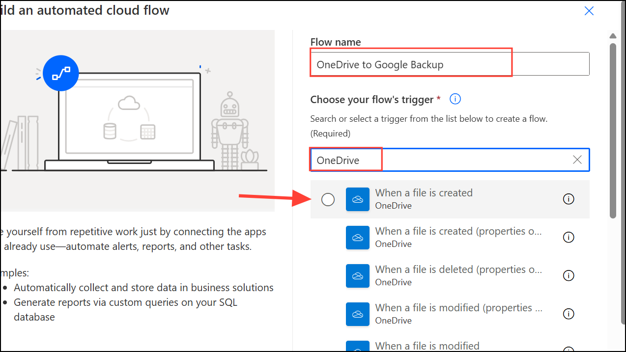Click OneDrive icon for 'When a file is created (properties o...'
This screenshot has width=626, height=352.
[x=358, y=238]
